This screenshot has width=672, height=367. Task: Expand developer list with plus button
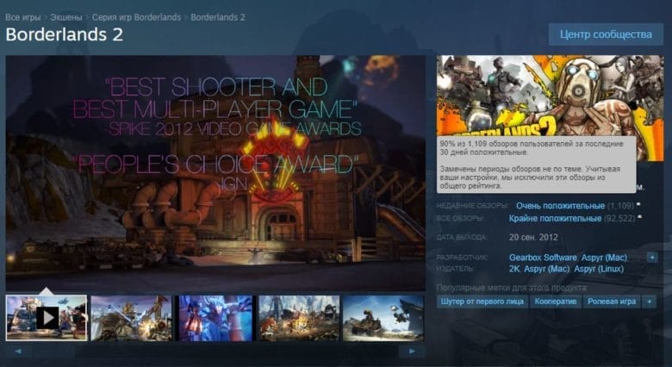tap(651, 258)
